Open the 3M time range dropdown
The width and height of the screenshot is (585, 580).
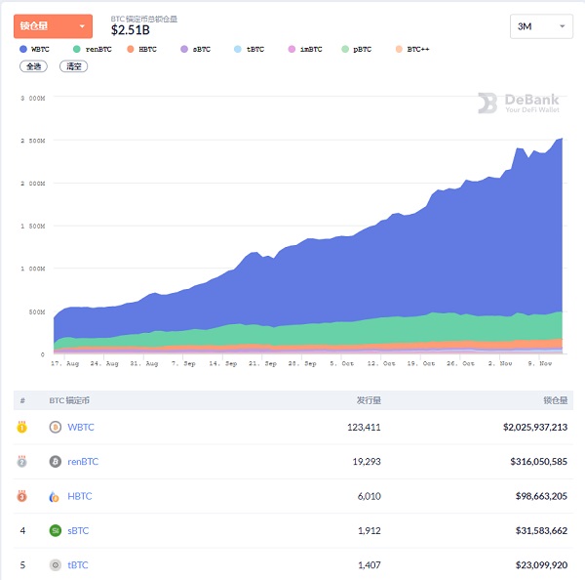[x=541, y=26]
